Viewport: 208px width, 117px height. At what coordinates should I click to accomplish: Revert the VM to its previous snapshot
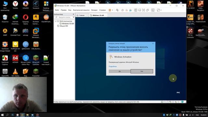click(126, 10)
